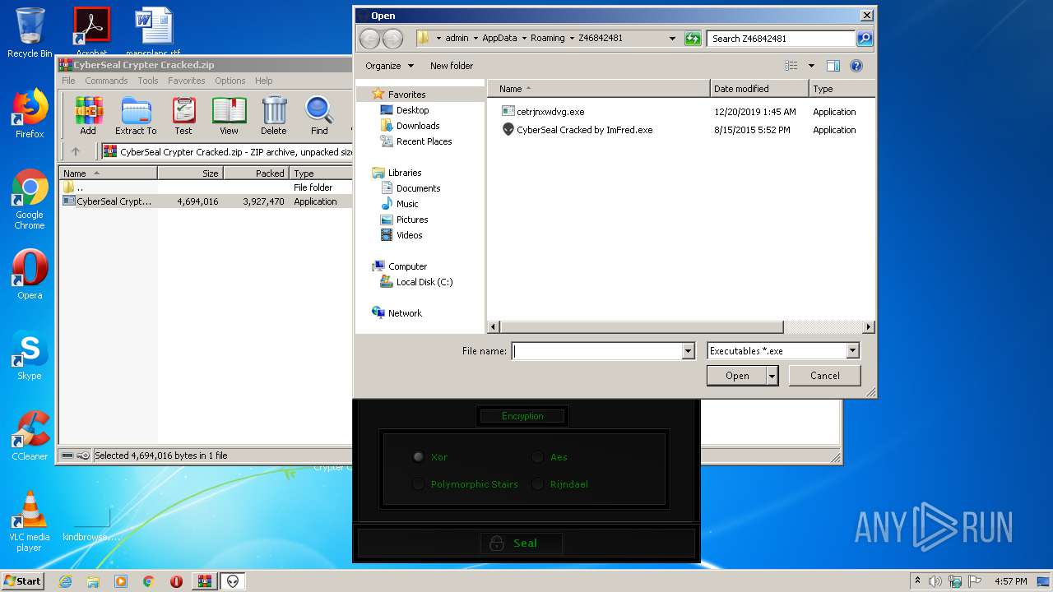Image resolution: width=1053 pixels, height=592 pixels.
Task: Click the Encryption section label button
Action: pyautogui.click(x=522, y=416)
